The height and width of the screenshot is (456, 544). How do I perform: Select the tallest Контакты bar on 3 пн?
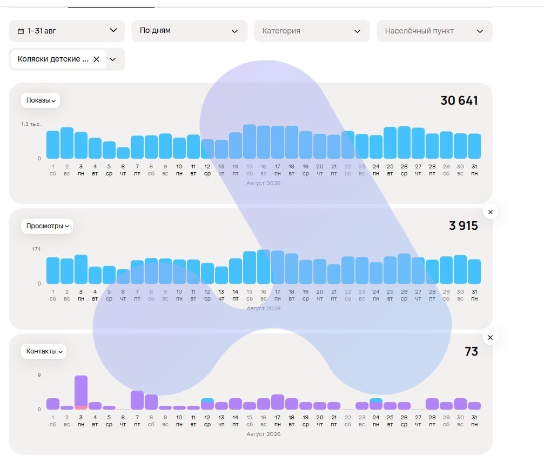click(81, 392)
